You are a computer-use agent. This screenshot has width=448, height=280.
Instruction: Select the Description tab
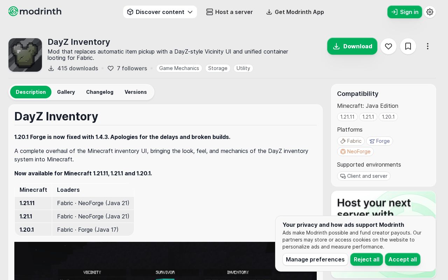[x=31, y=92]
